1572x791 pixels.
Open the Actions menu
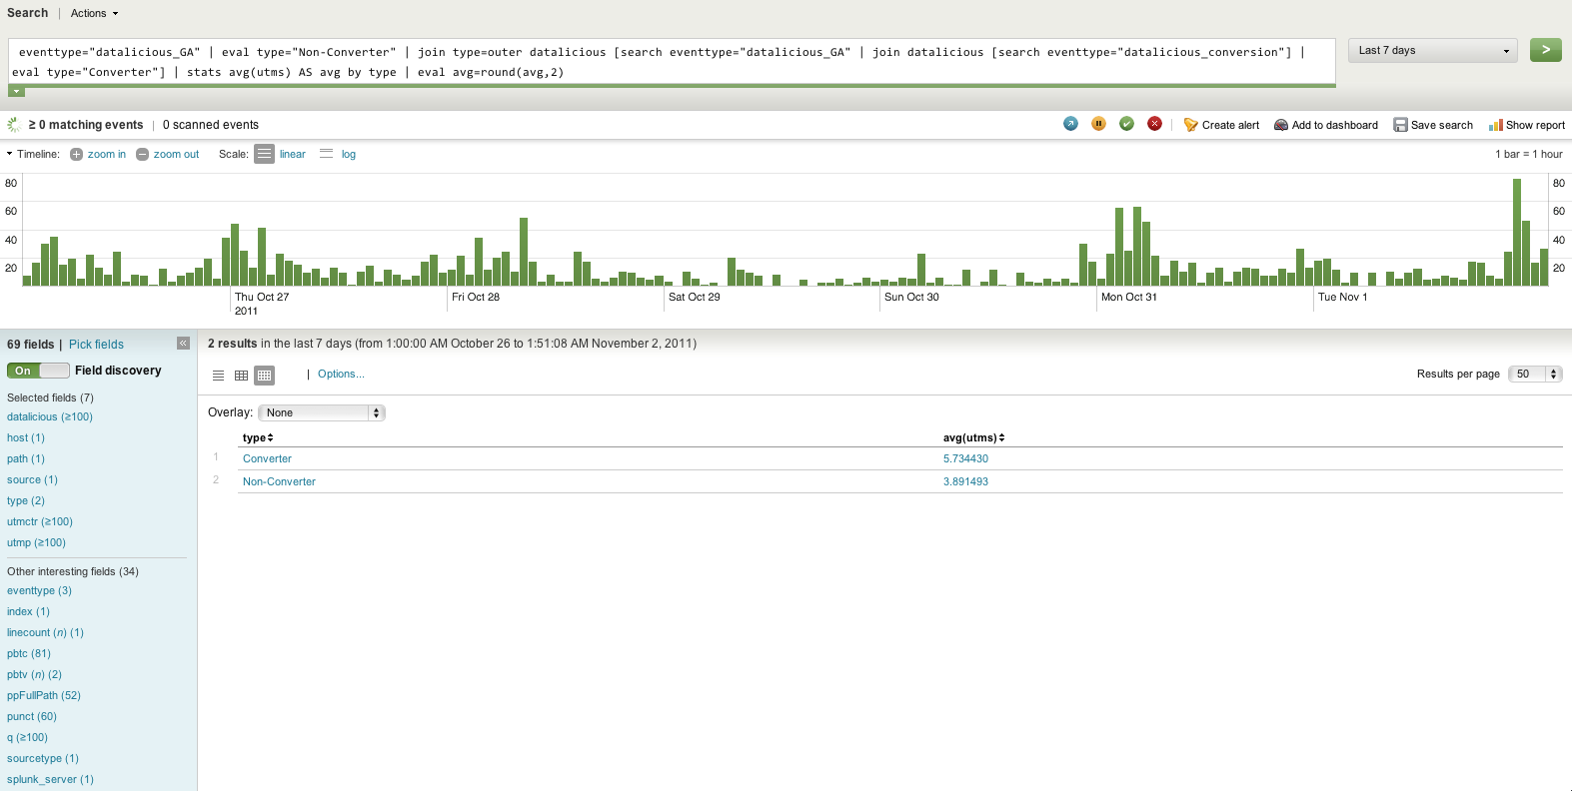94,13
